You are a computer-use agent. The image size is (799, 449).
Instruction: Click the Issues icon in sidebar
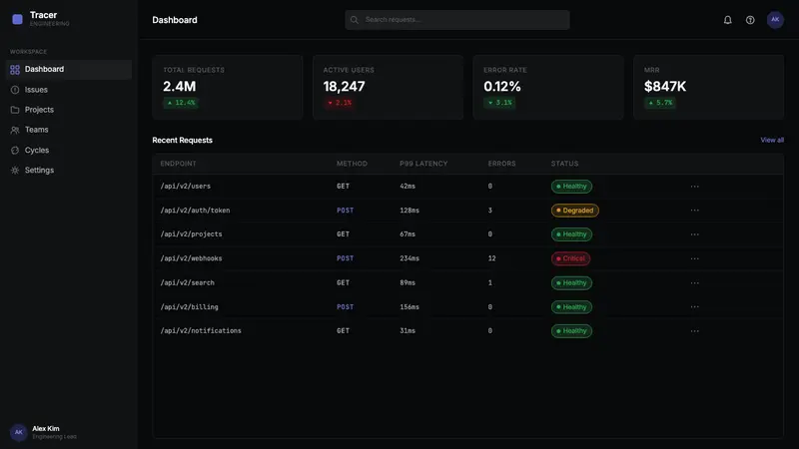pos(15,90)
